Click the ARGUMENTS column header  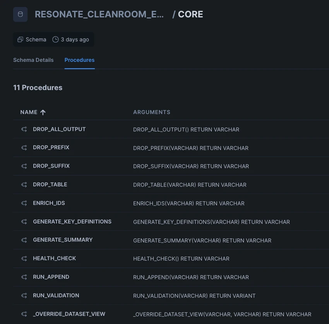(x=152, y=112)
